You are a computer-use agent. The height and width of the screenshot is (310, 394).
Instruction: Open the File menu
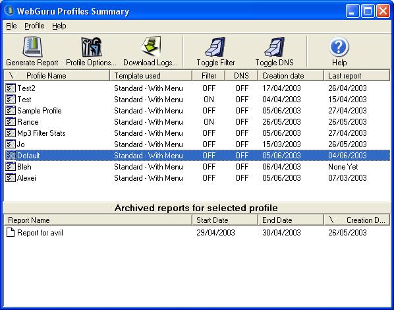[x=11, y=26]
